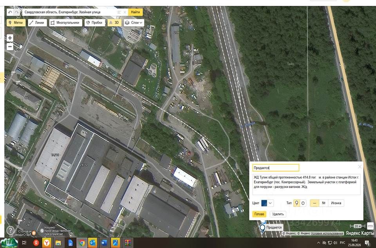This screenshot has height=248, width=376.
Task: Switch to the Иконка label option
Action: point(336,203)
